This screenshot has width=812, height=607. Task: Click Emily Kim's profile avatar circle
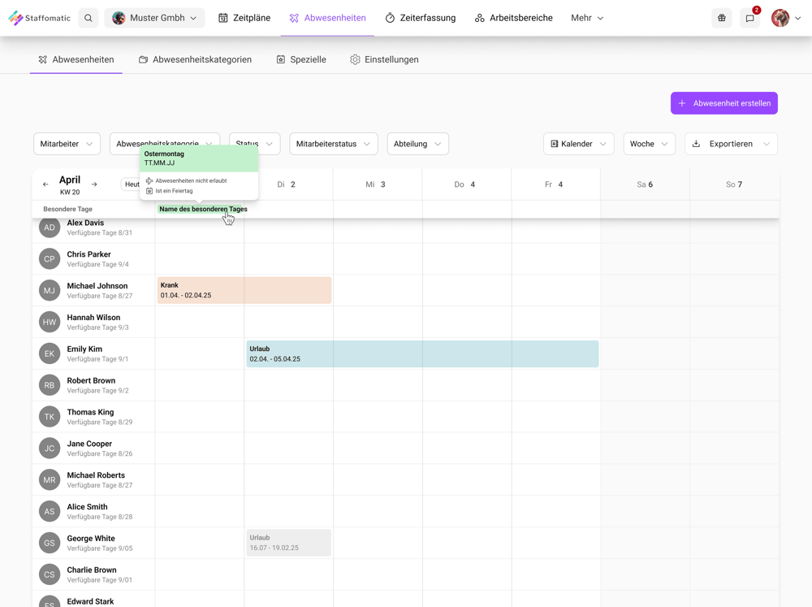(x=49, y=353)
